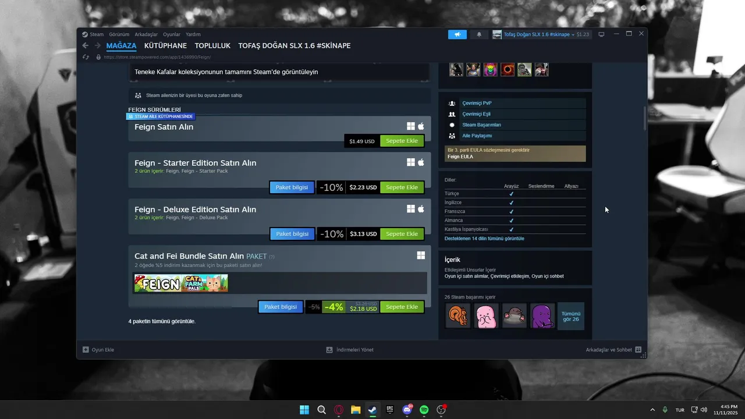Open the gray mole achievement icon
Viewport: 745px width, 419px height.
click(515, 316)
